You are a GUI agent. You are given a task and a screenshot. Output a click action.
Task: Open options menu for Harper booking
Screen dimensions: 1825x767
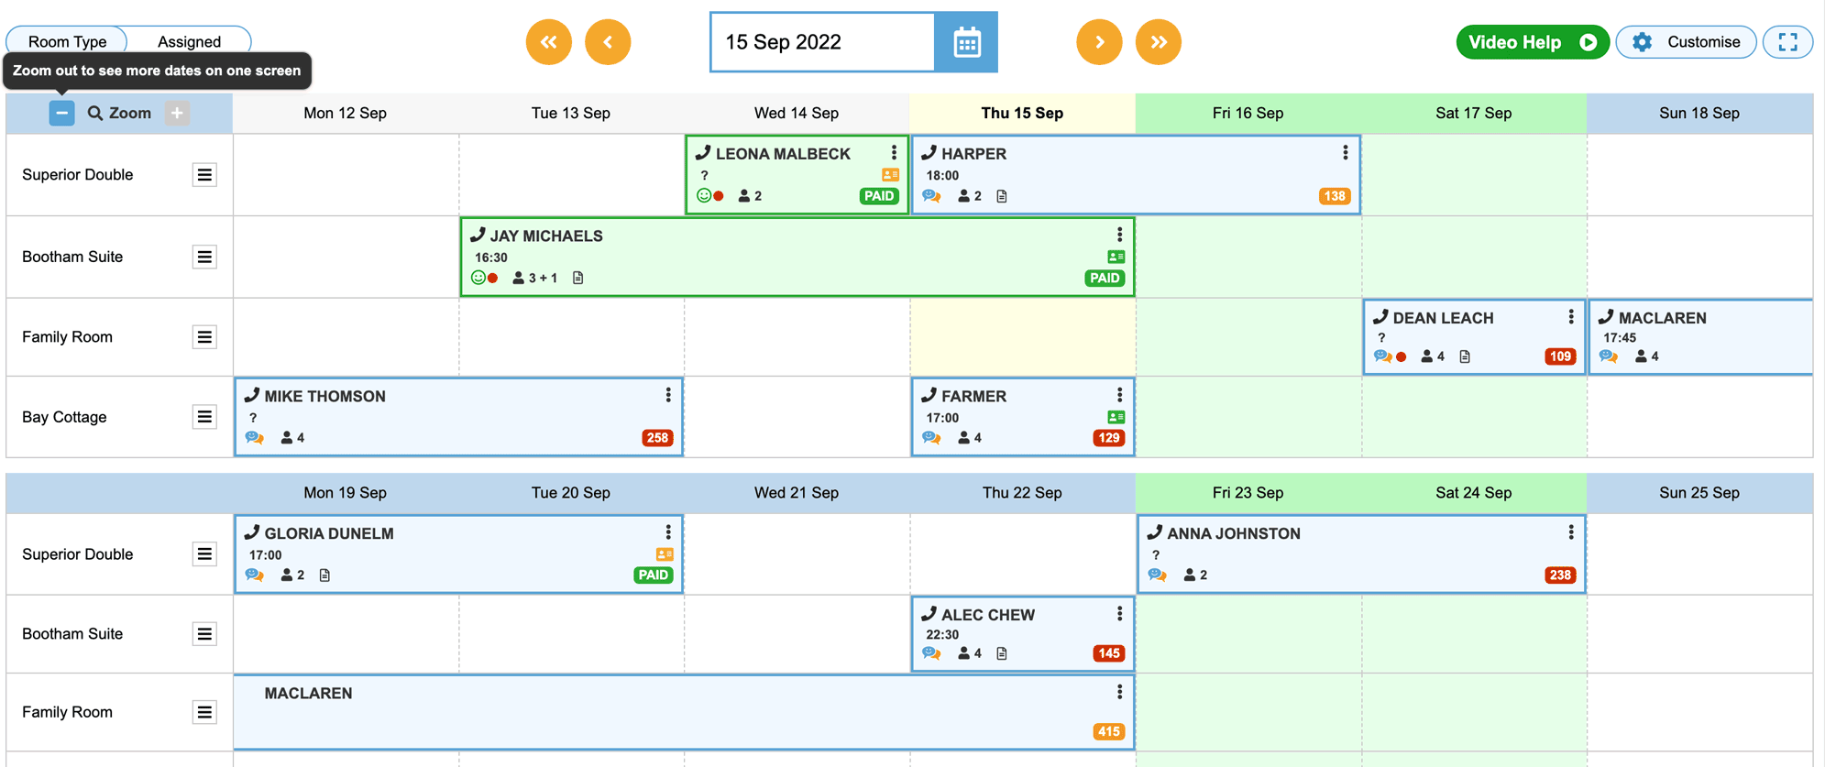[1345, 153]
